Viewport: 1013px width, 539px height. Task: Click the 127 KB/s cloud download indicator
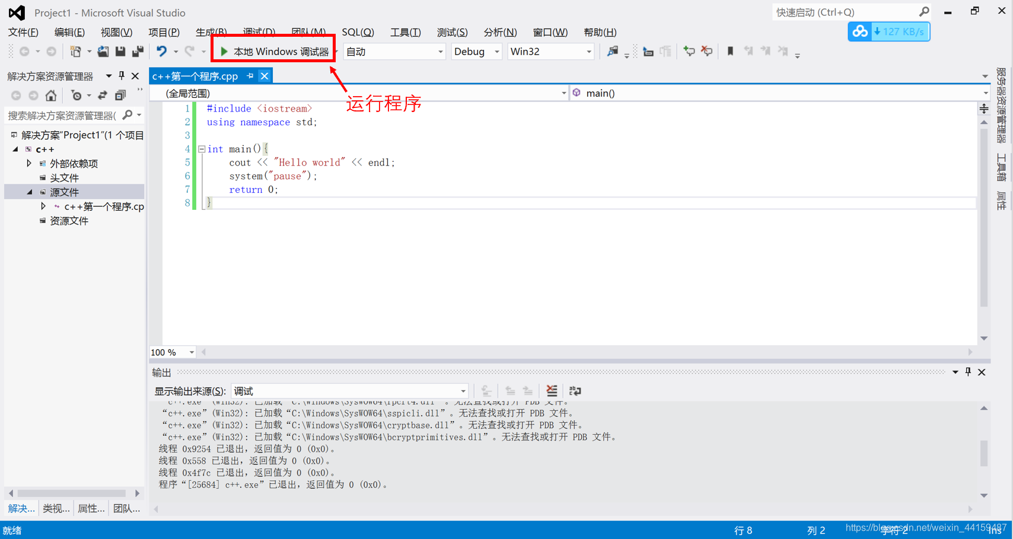[889, 31]
